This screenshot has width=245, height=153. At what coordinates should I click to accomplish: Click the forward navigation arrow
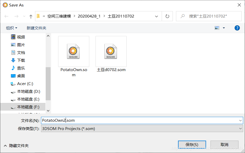click(16, 16)
